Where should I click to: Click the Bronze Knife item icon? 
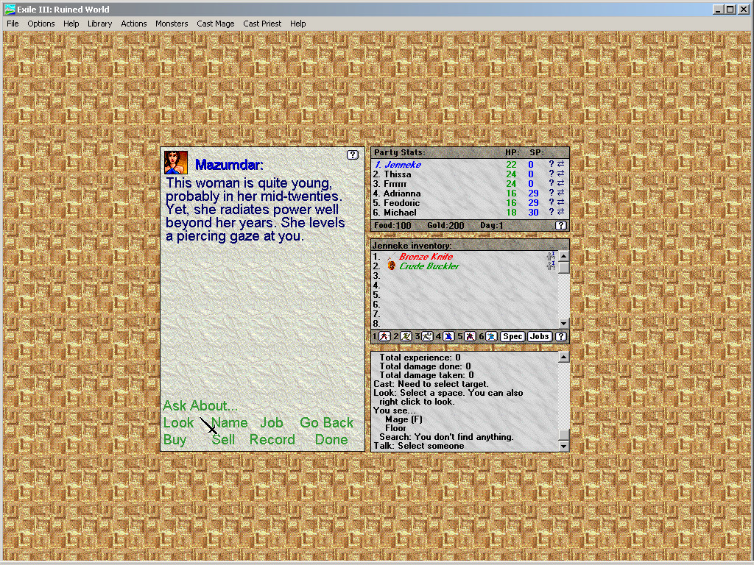[391, 257]
